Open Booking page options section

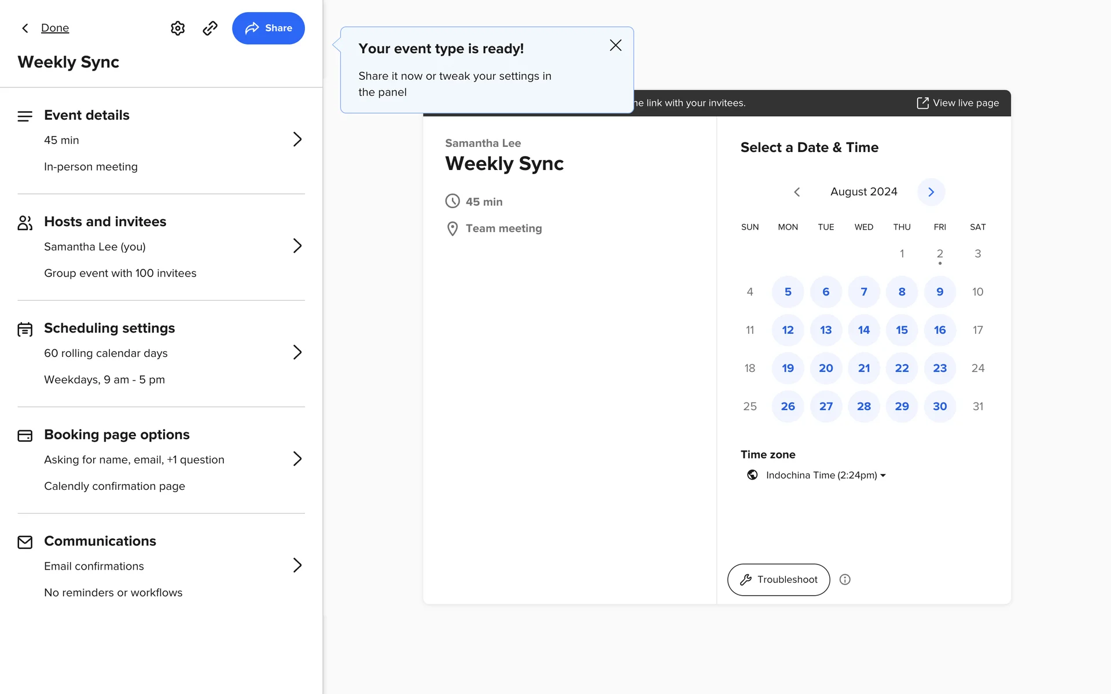pos(297,459)
